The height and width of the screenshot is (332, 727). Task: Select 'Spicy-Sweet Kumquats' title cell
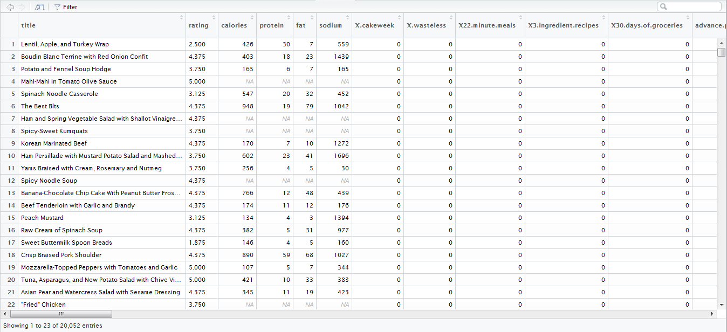coord(102,131)
